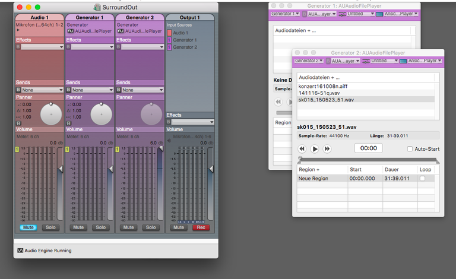Click rewind in the Generator 1 player window
456x279 pixels.
point(278,102)
